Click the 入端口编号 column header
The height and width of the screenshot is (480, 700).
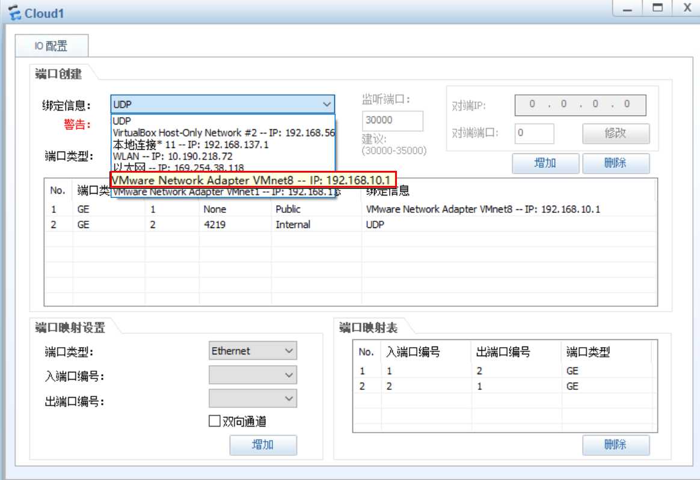coord(426,352)
